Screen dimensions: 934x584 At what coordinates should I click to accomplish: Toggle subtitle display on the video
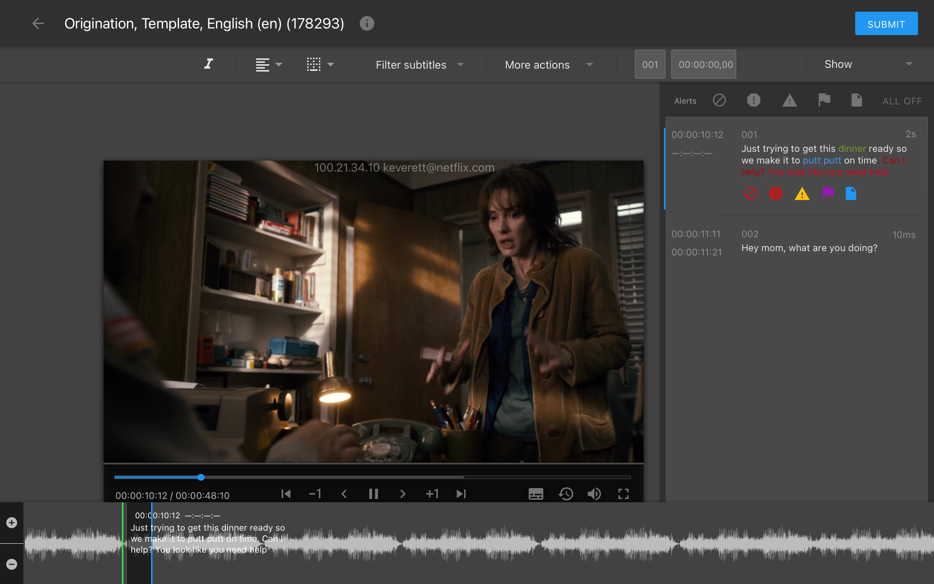click(536, 494)
